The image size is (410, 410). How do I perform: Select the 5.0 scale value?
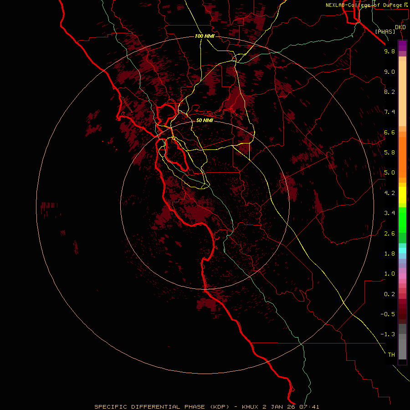tap(389, 173)
